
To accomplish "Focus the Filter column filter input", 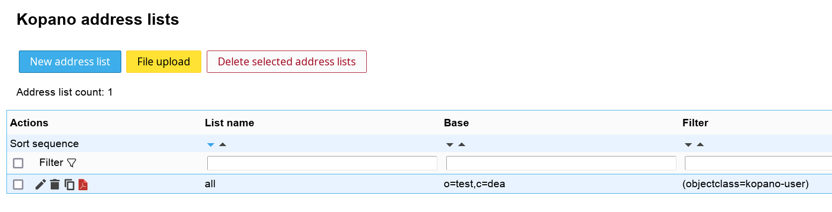I will coord(758,163).
